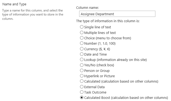Viewport: 171px width, 101px height.
Task: Pick Hyperlink or Picture radio button
Action: (82, 76)
